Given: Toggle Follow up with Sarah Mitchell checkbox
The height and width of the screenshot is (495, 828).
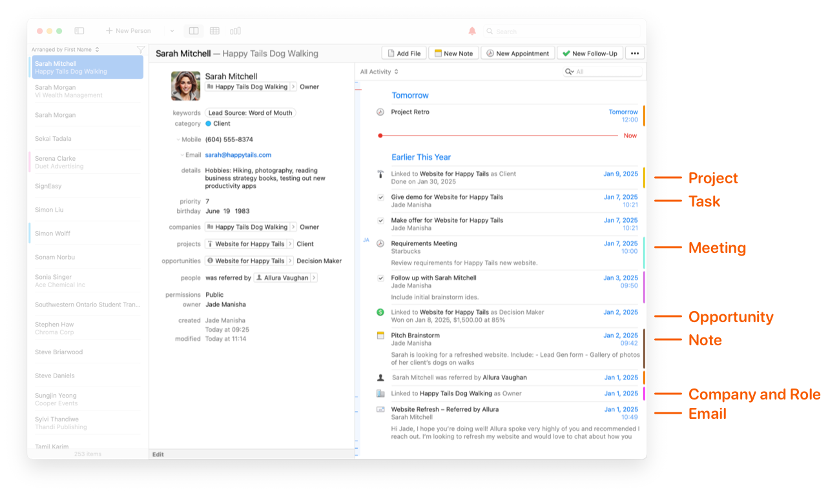Looking at the screenshot, I should 380,278.
